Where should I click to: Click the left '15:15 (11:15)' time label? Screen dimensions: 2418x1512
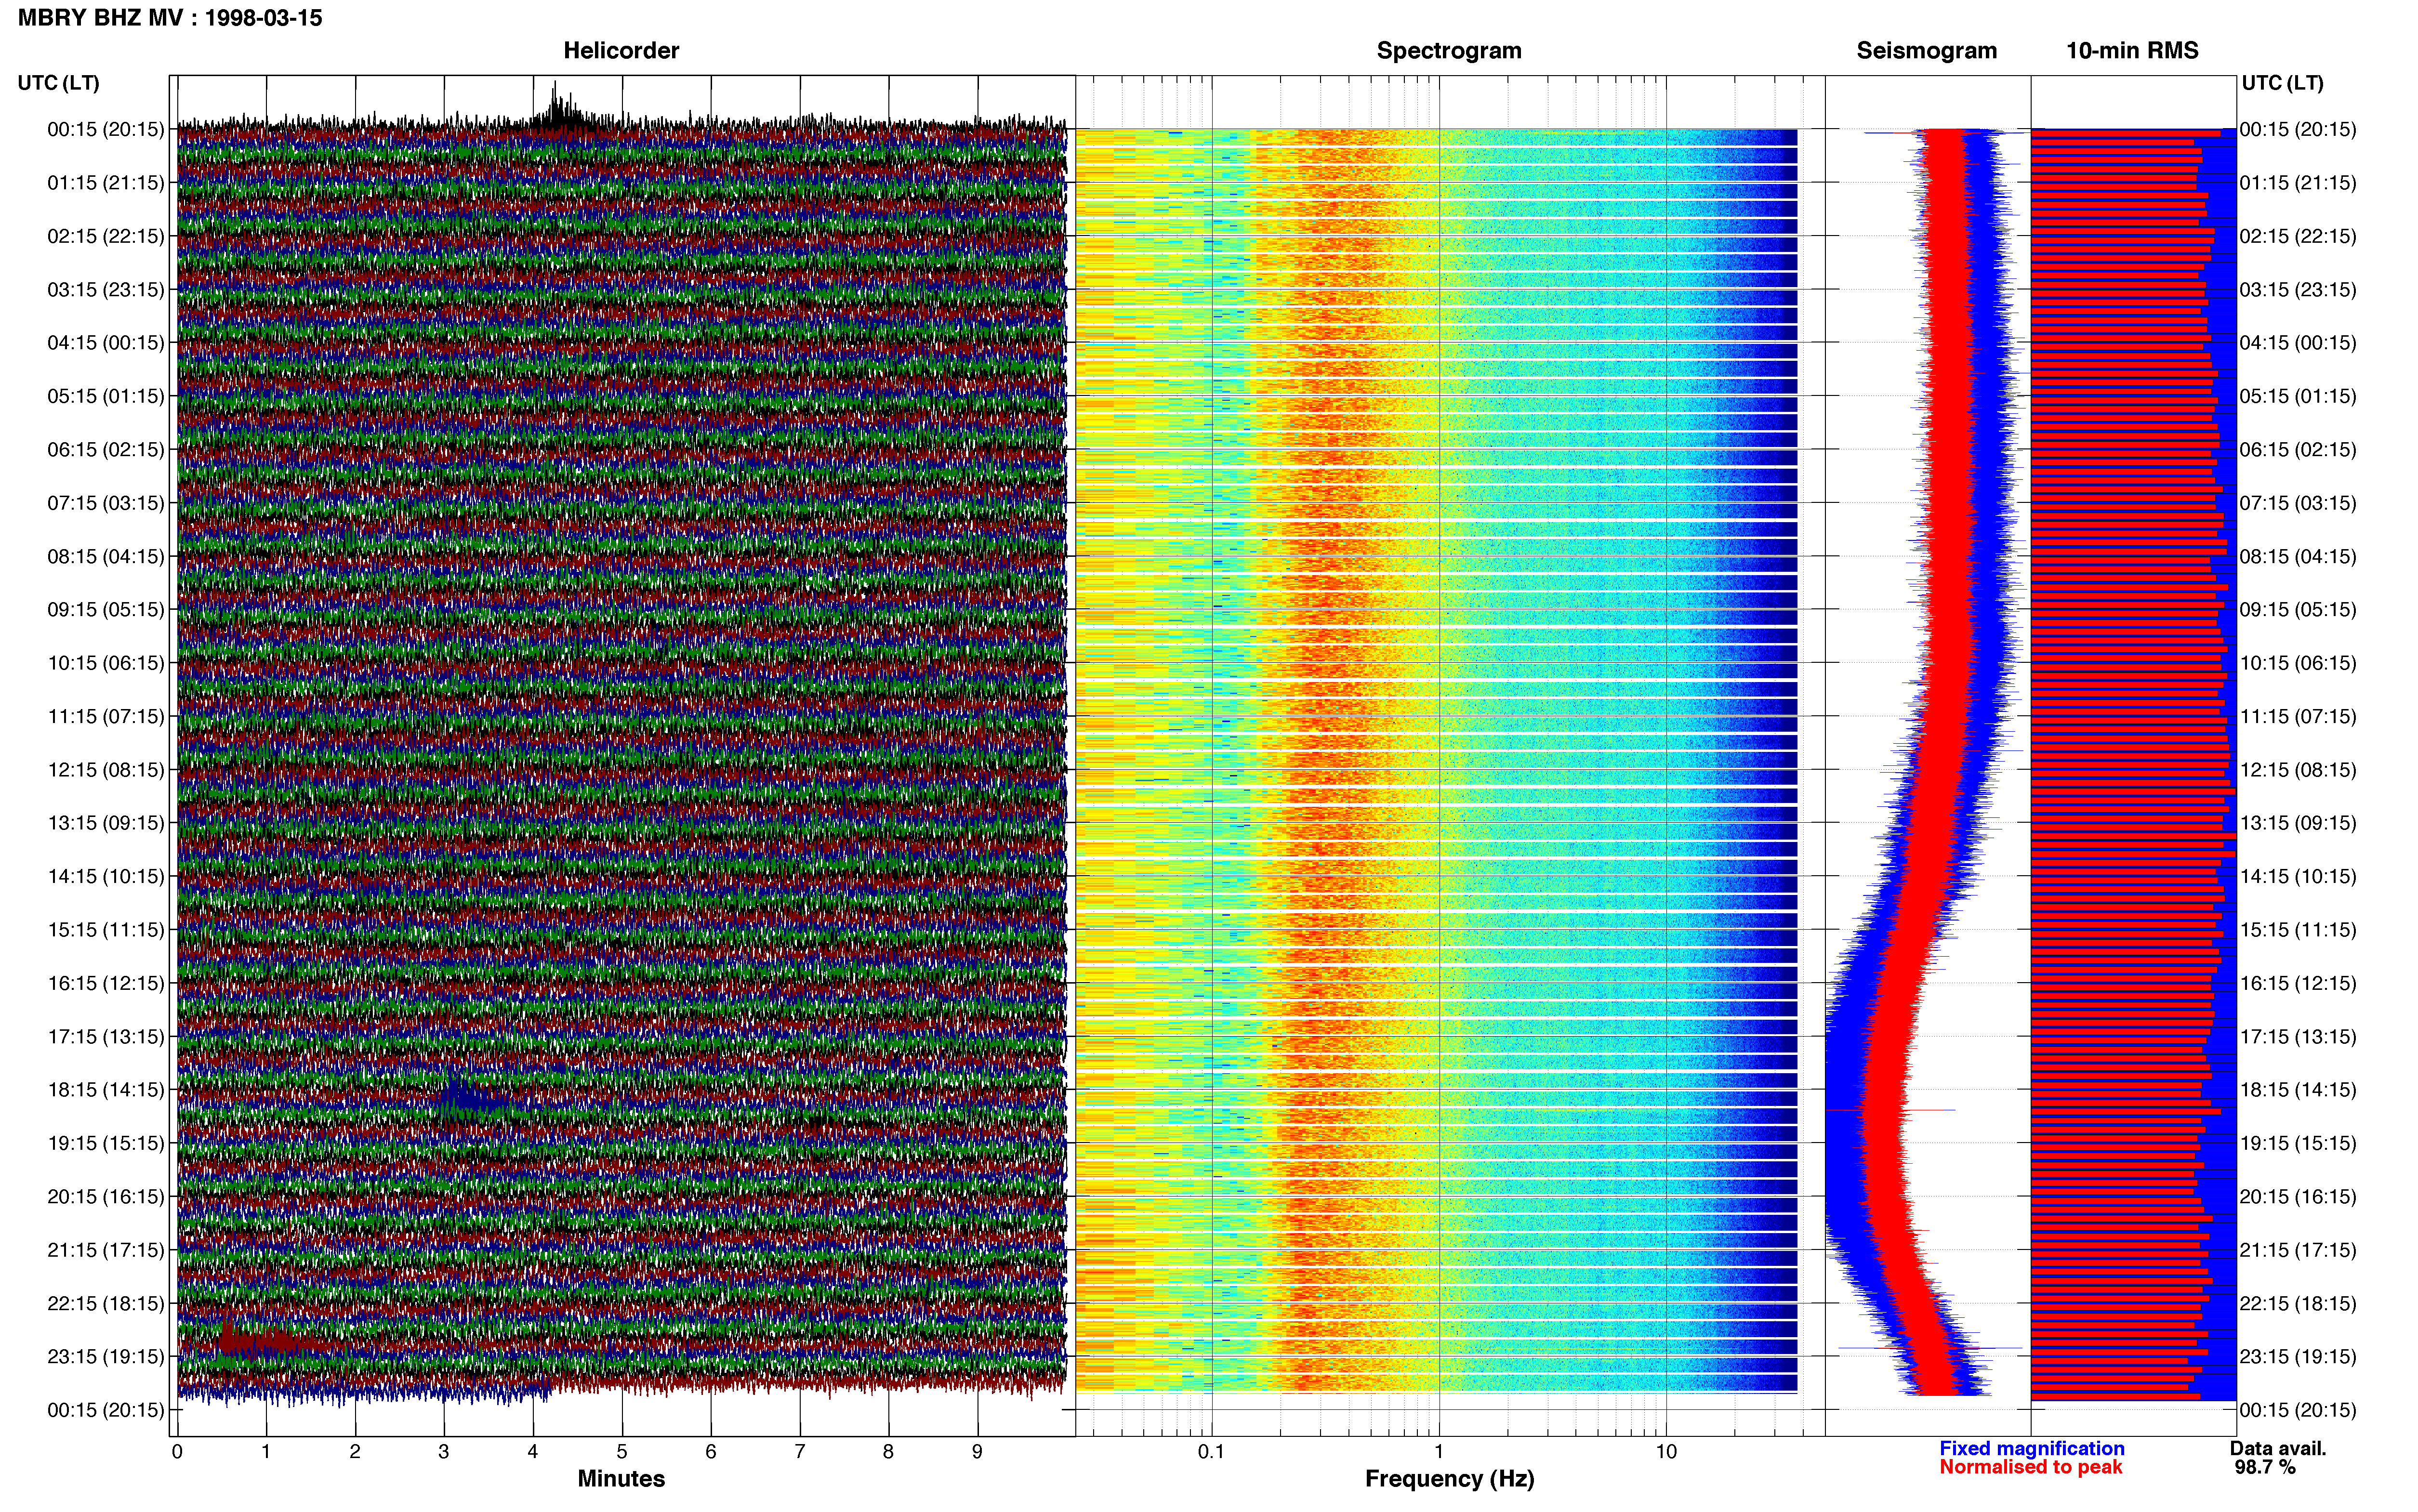[105, 930]
